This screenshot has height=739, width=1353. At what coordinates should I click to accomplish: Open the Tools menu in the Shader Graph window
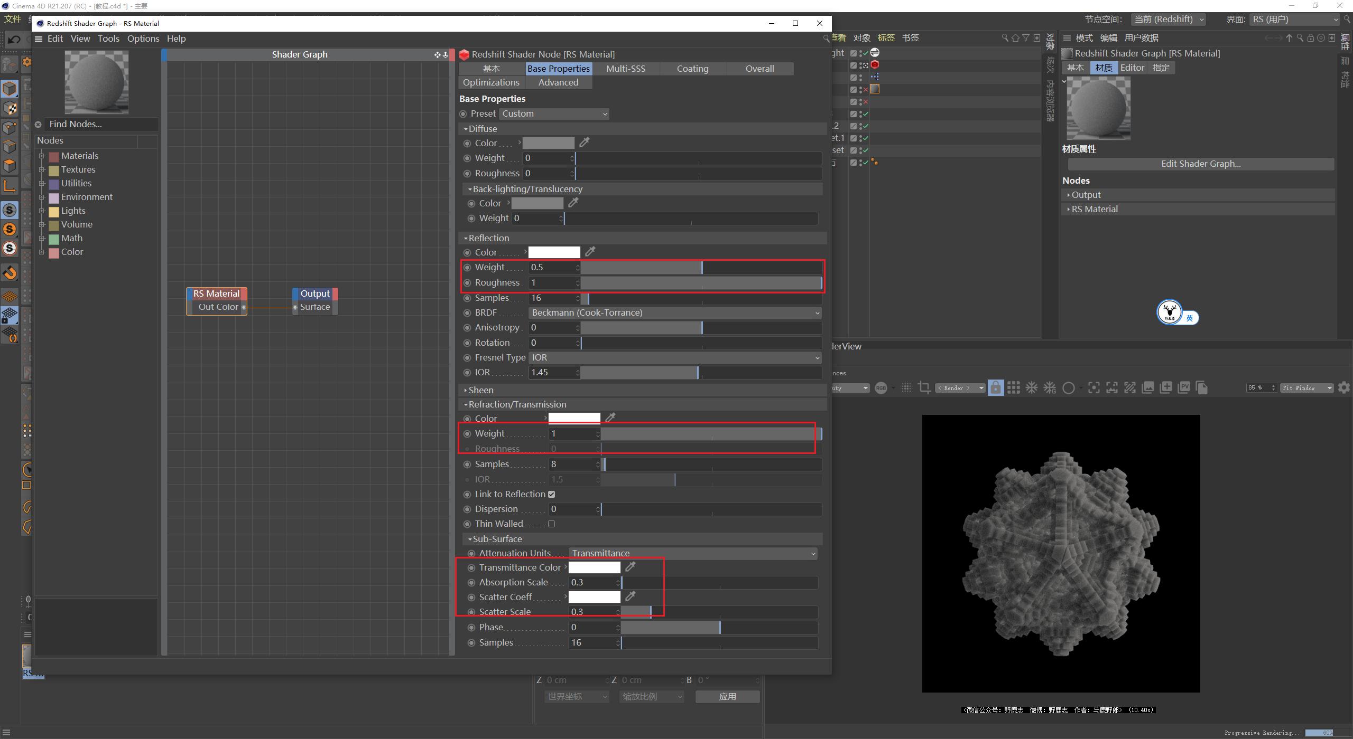click(108, 39)
